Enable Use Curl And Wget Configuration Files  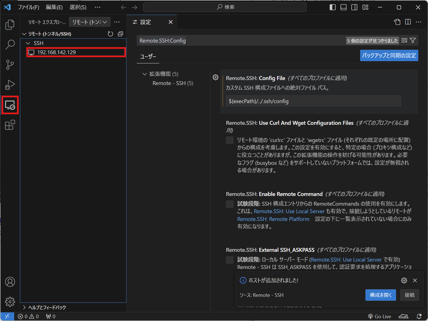tap(230, 140)
